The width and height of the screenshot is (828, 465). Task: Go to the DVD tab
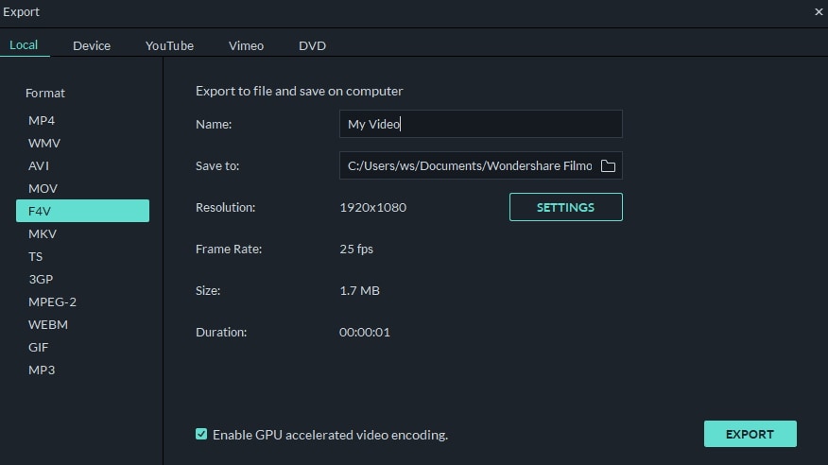[312, 45]
